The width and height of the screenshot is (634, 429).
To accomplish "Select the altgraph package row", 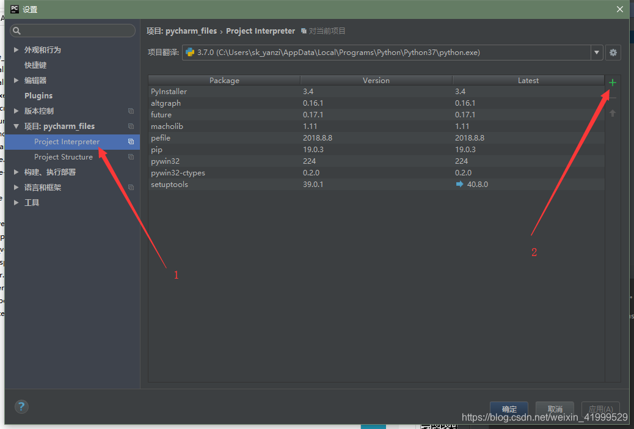I will [x=376, y=103].
